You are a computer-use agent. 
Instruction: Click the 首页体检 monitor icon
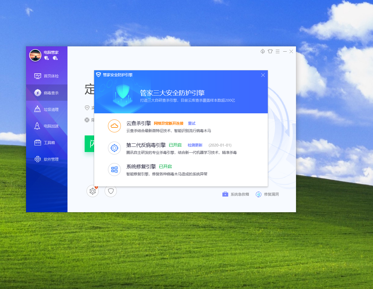click(38, 76)
